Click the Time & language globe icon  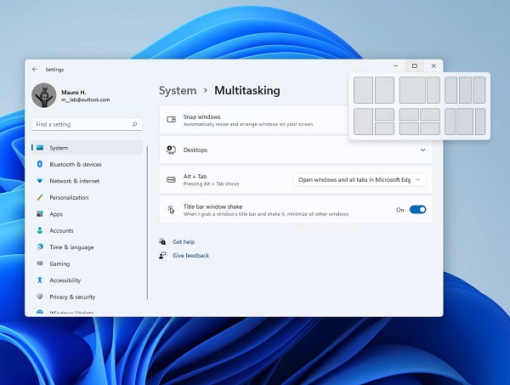(40, 246)
